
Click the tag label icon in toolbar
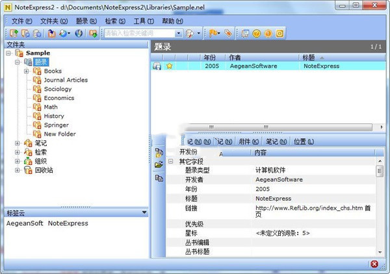(228, 33)
